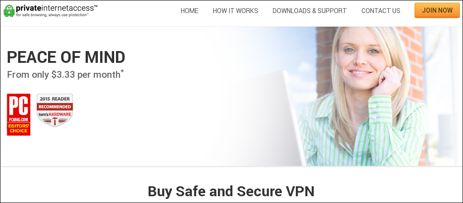Viewport: 463px width, 203px height.
Task: Click the red RECOMMENDED ribbon on the badge
Action: coord(55,107)
